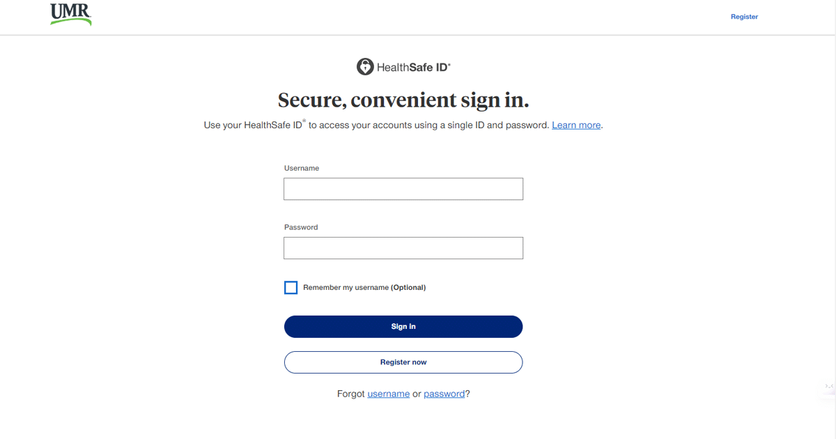836x439 pixels.
Task: Focus the Username text field
Action: tap(403, 189)
